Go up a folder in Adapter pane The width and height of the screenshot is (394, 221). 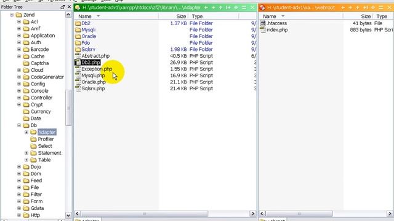(220, 7)
